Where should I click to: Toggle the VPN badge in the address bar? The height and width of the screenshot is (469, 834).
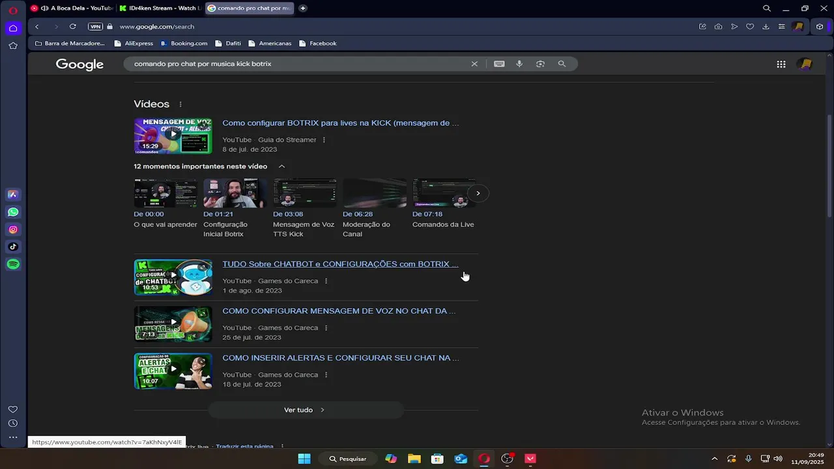click(x=96, y=27)
